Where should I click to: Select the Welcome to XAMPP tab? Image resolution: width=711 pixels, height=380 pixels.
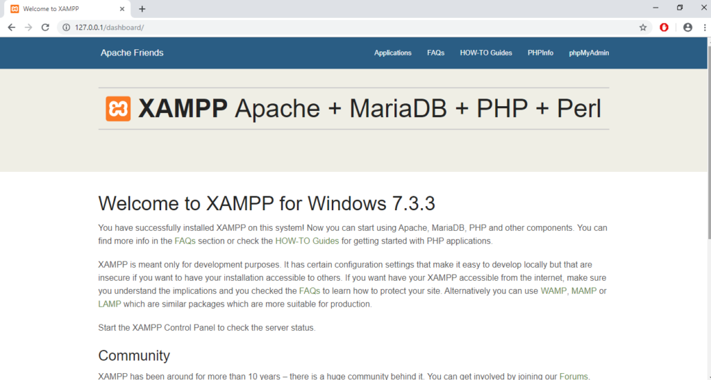click(x=68, y=9)
